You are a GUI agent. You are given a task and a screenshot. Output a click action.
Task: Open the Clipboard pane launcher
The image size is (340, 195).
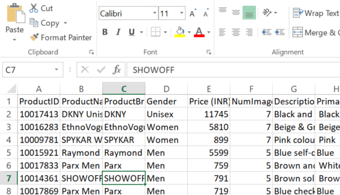[x=91, y=52]
